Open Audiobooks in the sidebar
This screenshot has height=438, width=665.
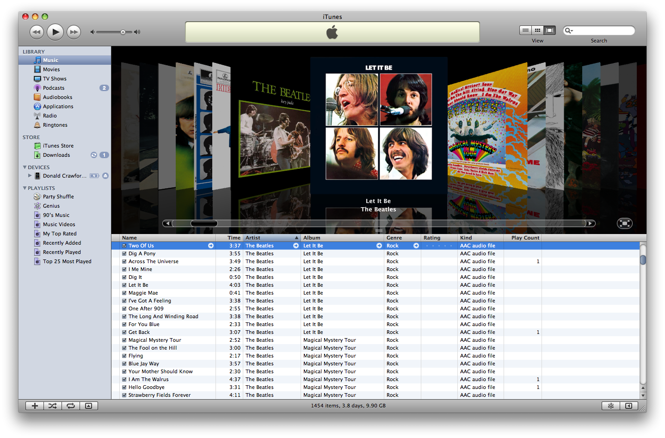(65, 97)
